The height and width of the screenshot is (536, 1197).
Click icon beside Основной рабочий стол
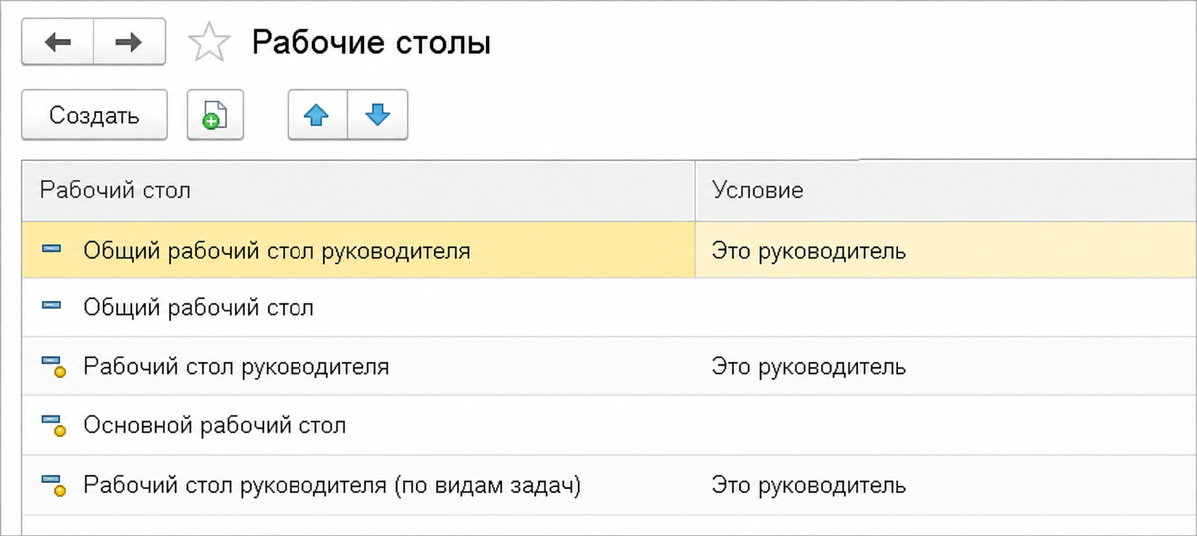click(x=53, y=427)
